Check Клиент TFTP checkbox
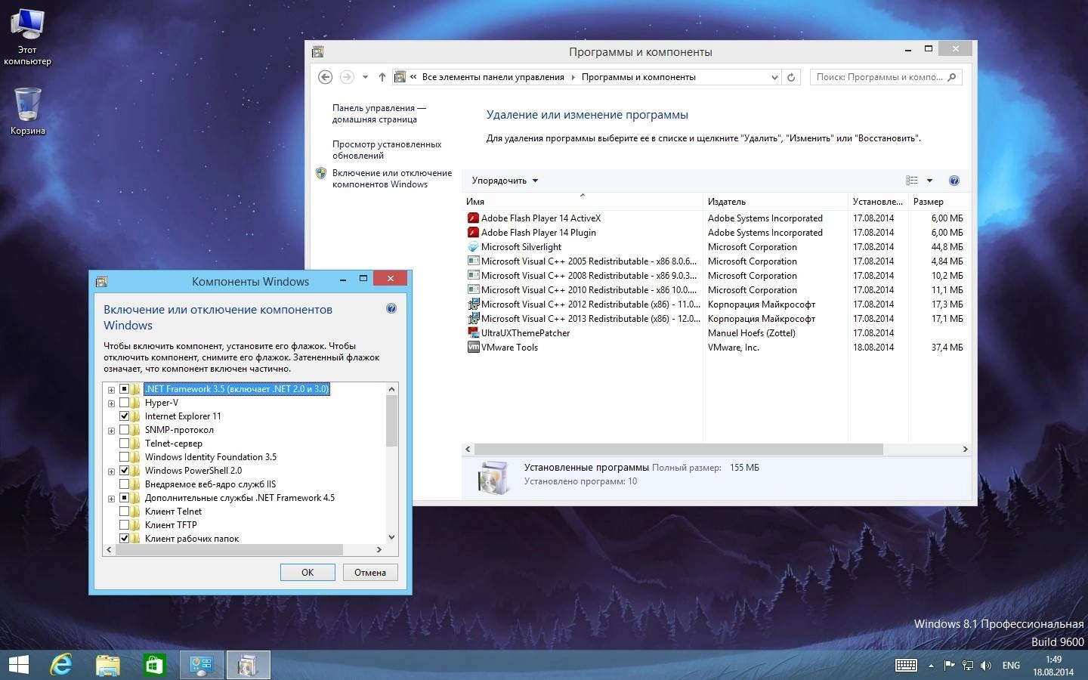Screen dimensions: 1088x680 (125, 525)
